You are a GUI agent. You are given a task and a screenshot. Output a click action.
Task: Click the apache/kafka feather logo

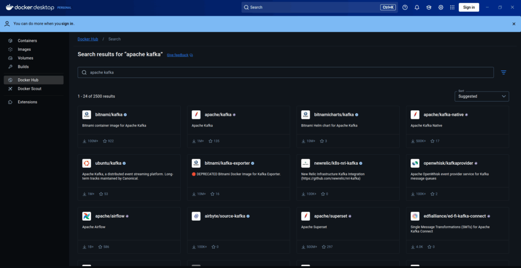pos(196,114)
